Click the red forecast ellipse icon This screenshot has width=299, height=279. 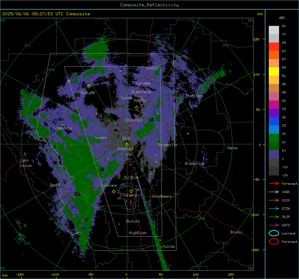(274, 242)
